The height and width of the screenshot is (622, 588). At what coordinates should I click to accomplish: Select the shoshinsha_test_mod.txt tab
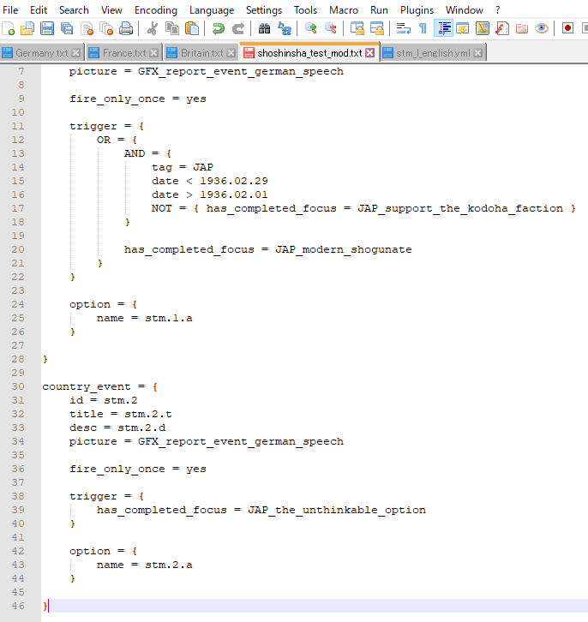click(x=309, y=53)
